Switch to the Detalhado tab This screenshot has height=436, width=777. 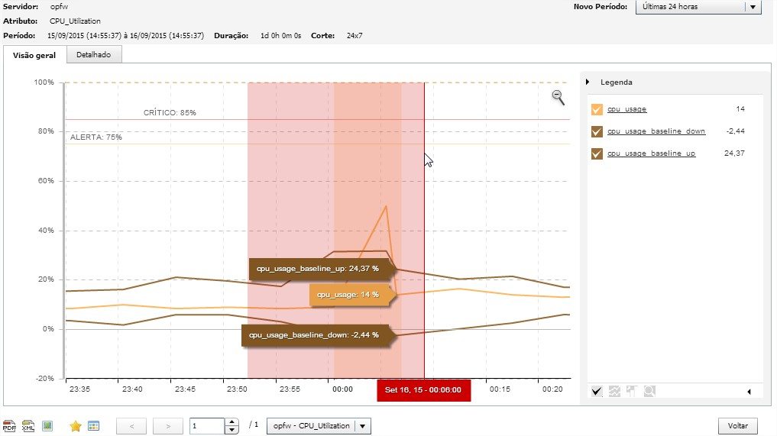pyautogui.click(x=93, y=55)
